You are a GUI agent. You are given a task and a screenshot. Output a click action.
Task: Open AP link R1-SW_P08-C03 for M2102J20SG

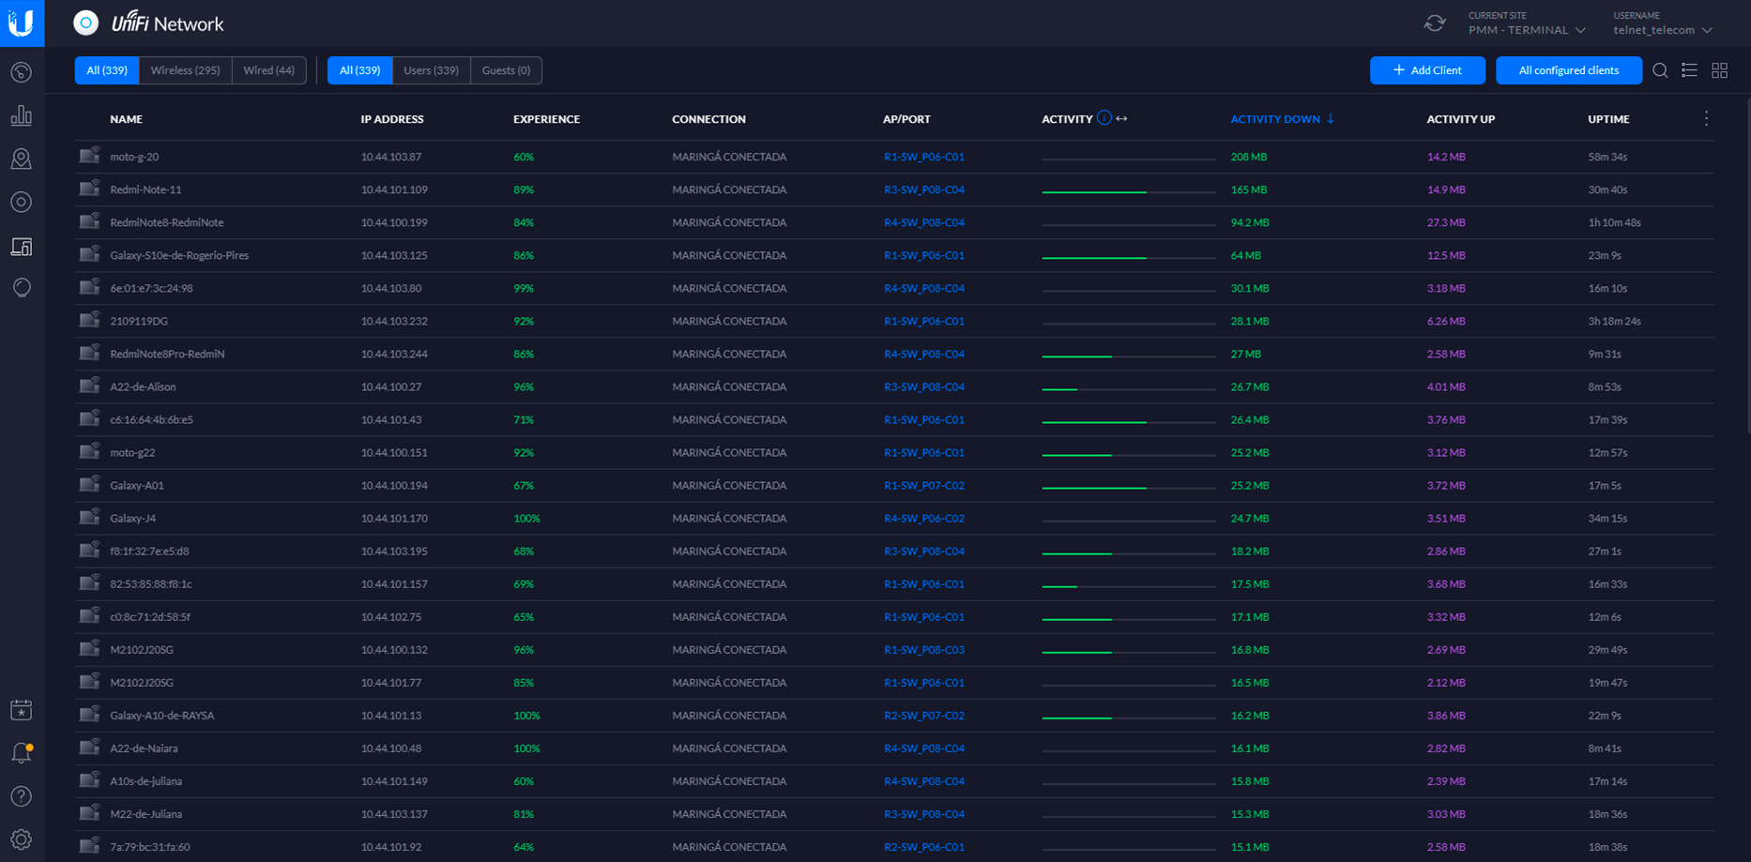tap(924, 650)
